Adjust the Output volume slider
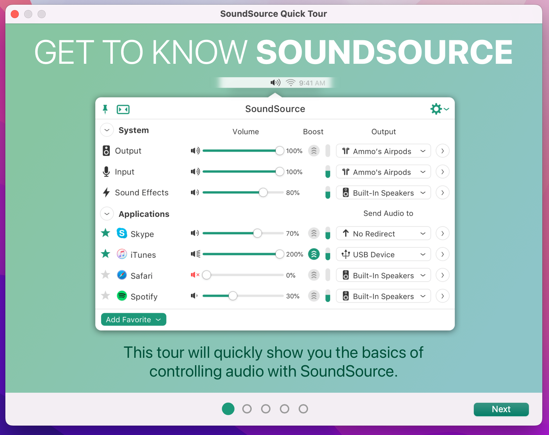The image size is (549, 435). 243,151
